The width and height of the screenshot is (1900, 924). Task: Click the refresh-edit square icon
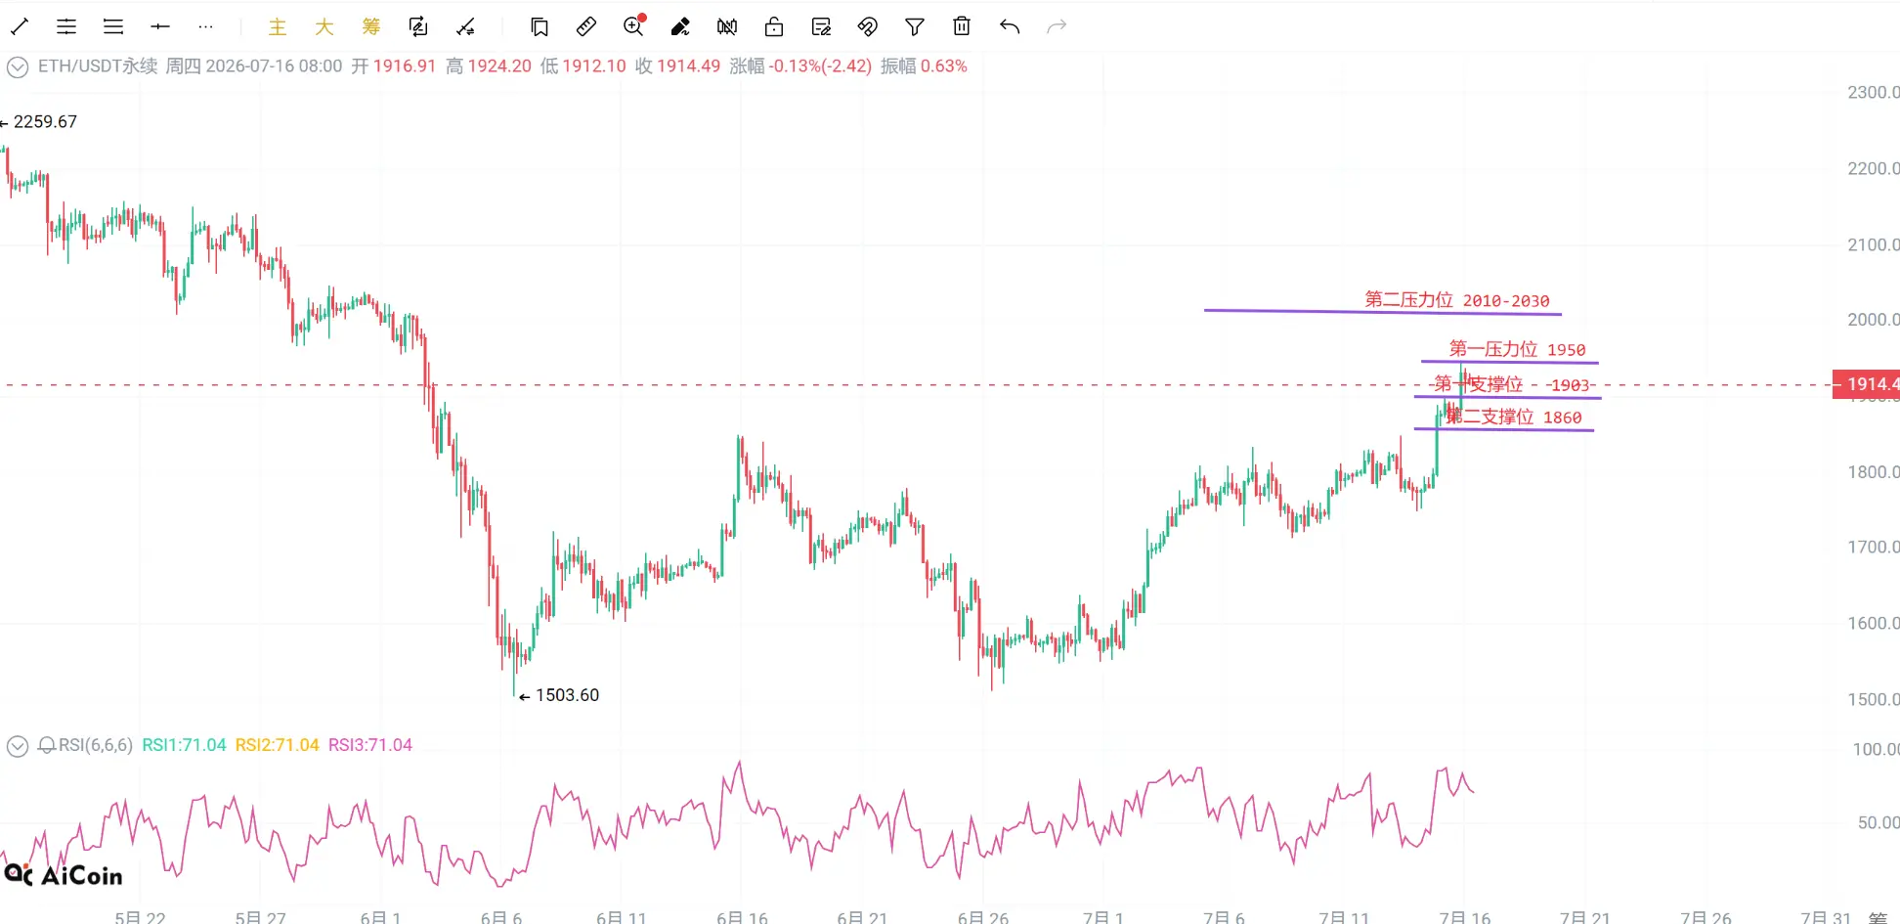418,26
